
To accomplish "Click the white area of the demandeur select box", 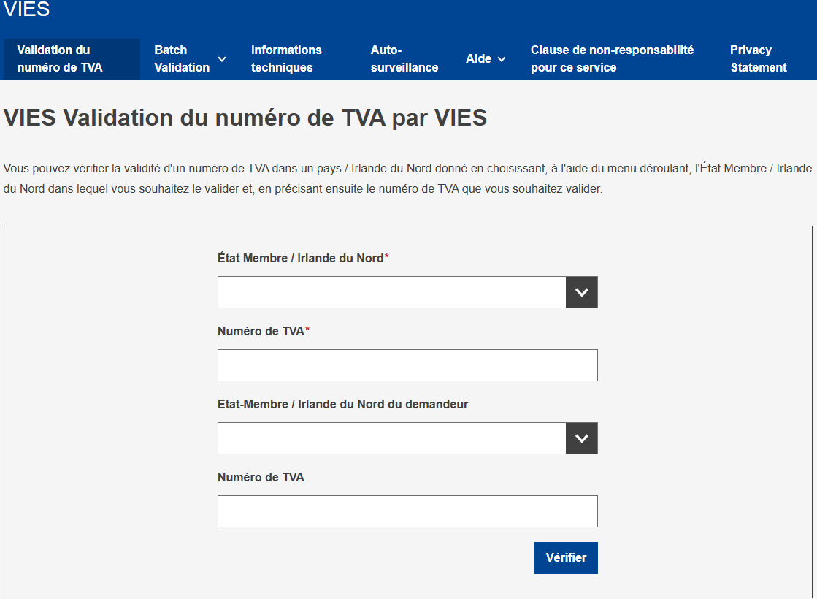I will click(391, 438).
